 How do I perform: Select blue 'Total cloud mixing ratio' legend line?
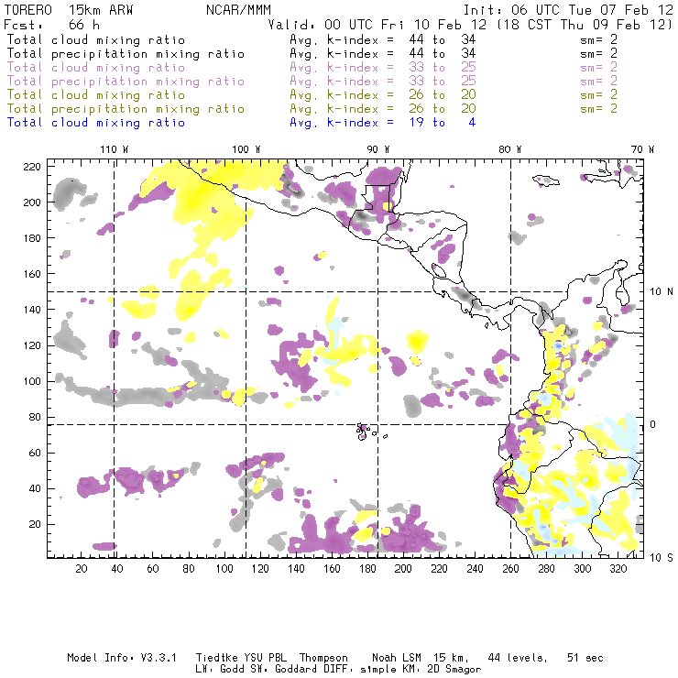coord(96,124)
